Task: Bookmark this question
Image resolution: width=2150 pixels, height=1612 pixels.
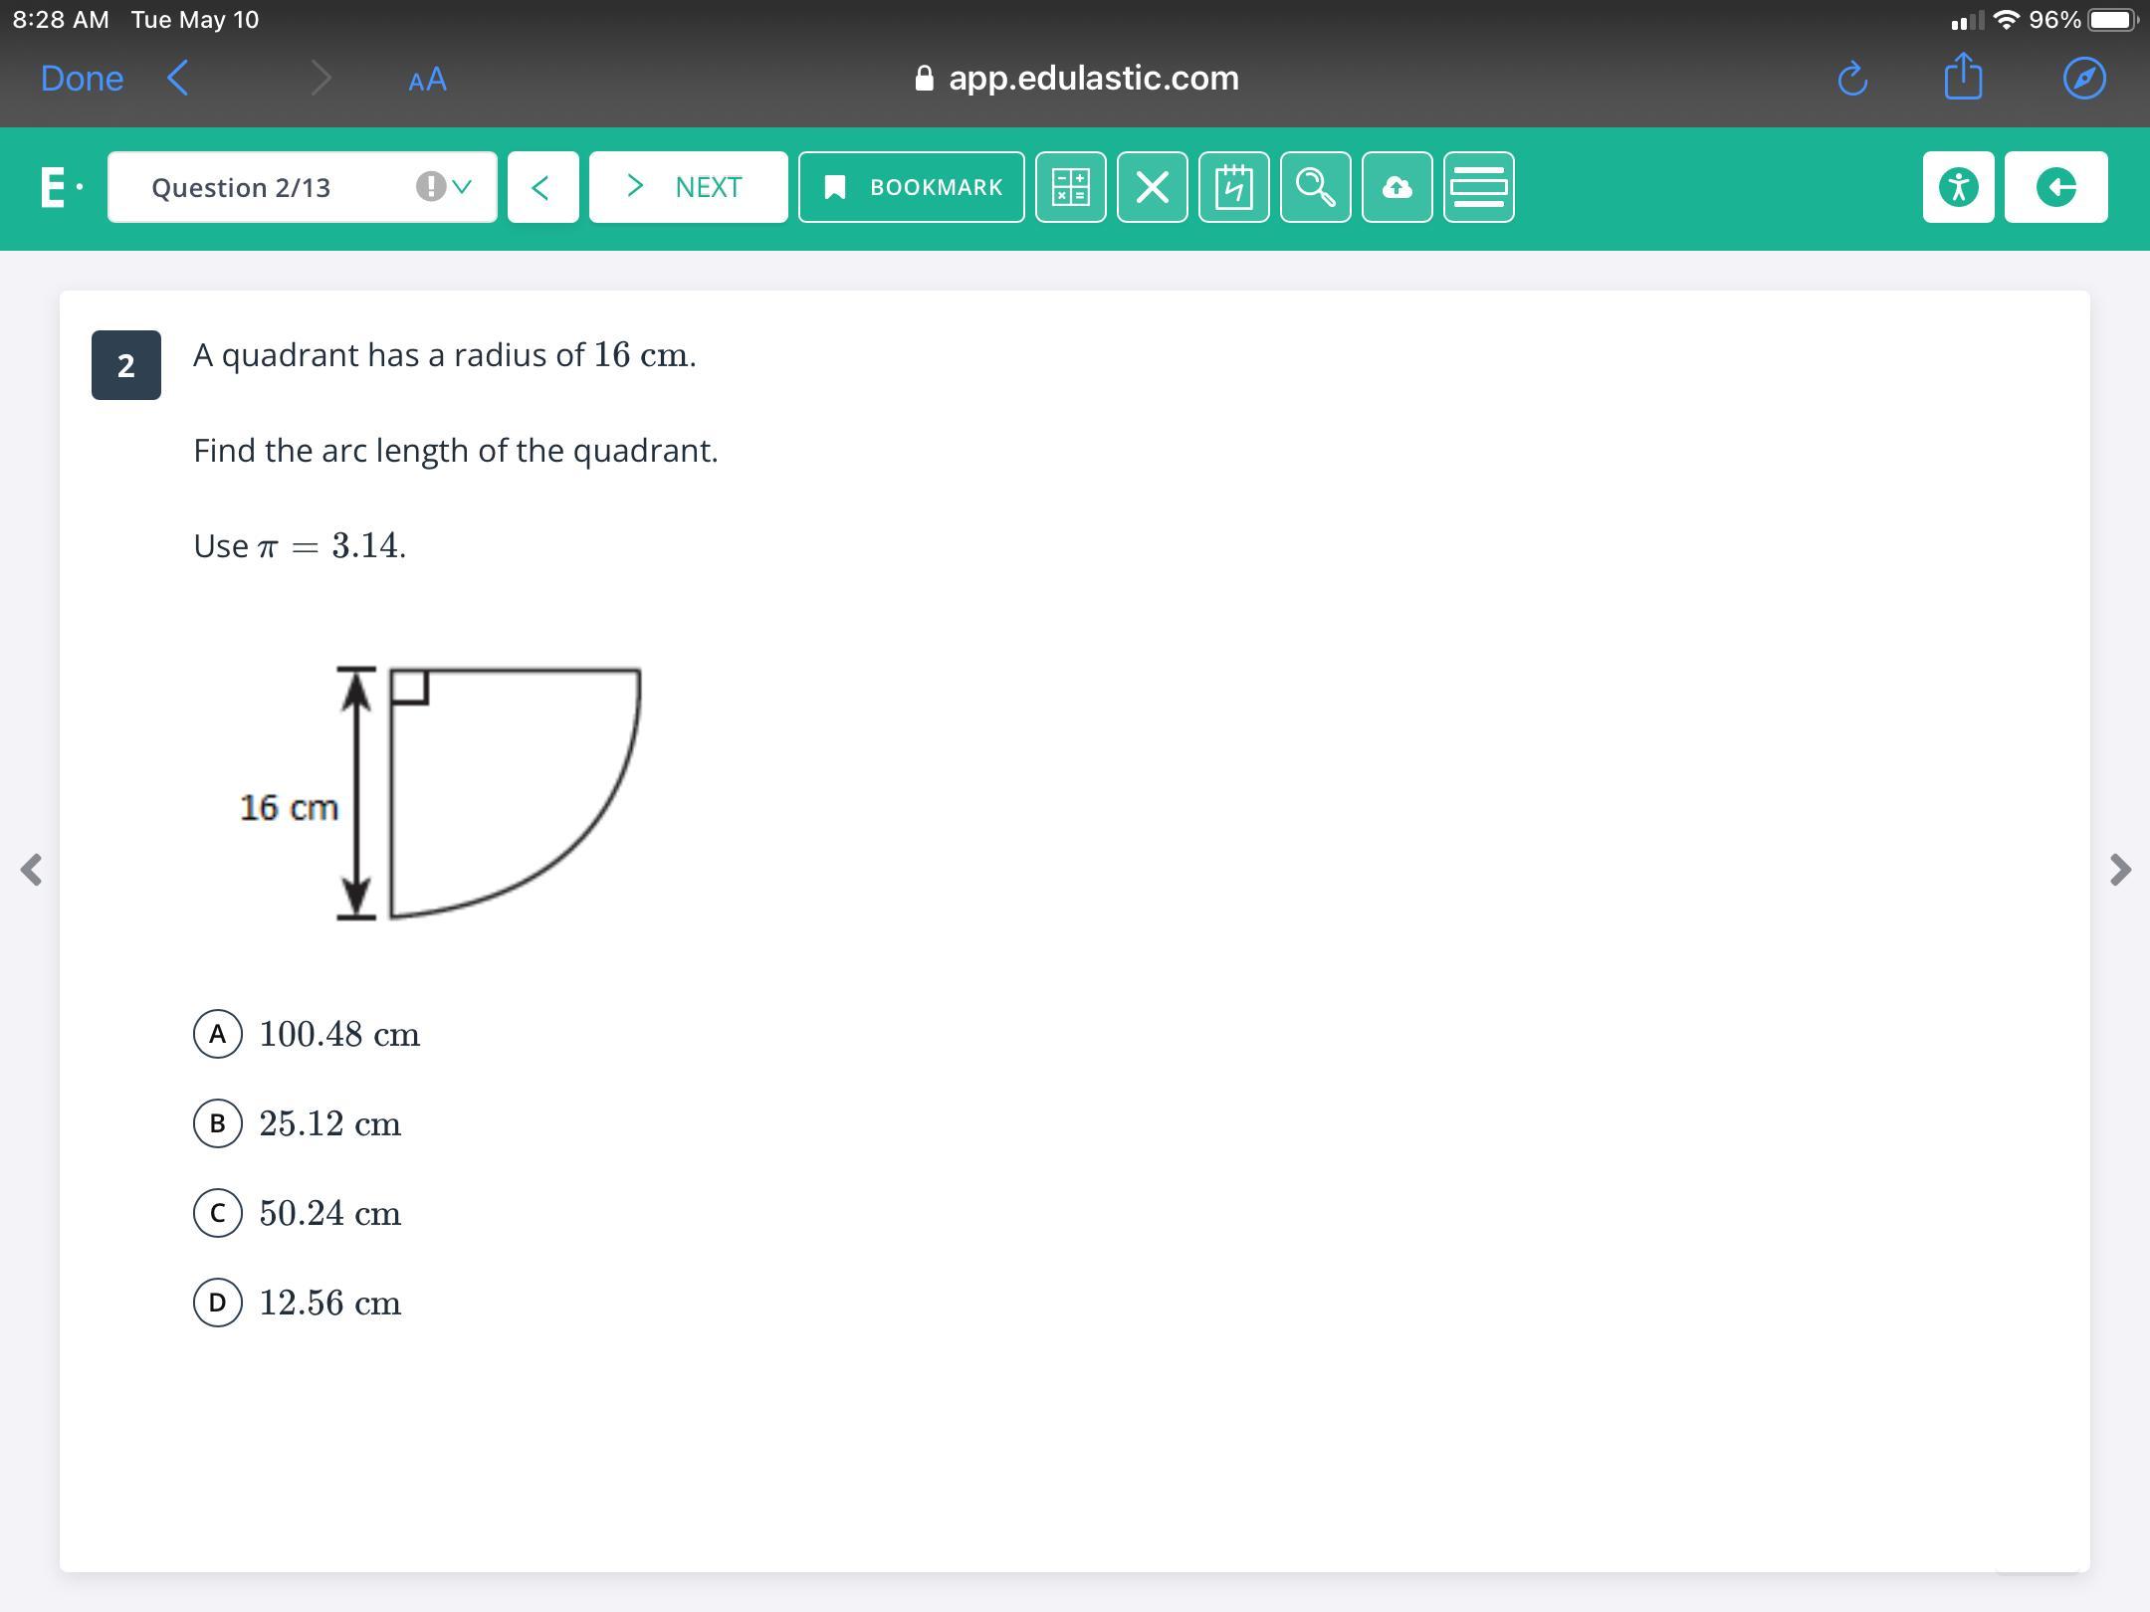Action: pos(911,187)
